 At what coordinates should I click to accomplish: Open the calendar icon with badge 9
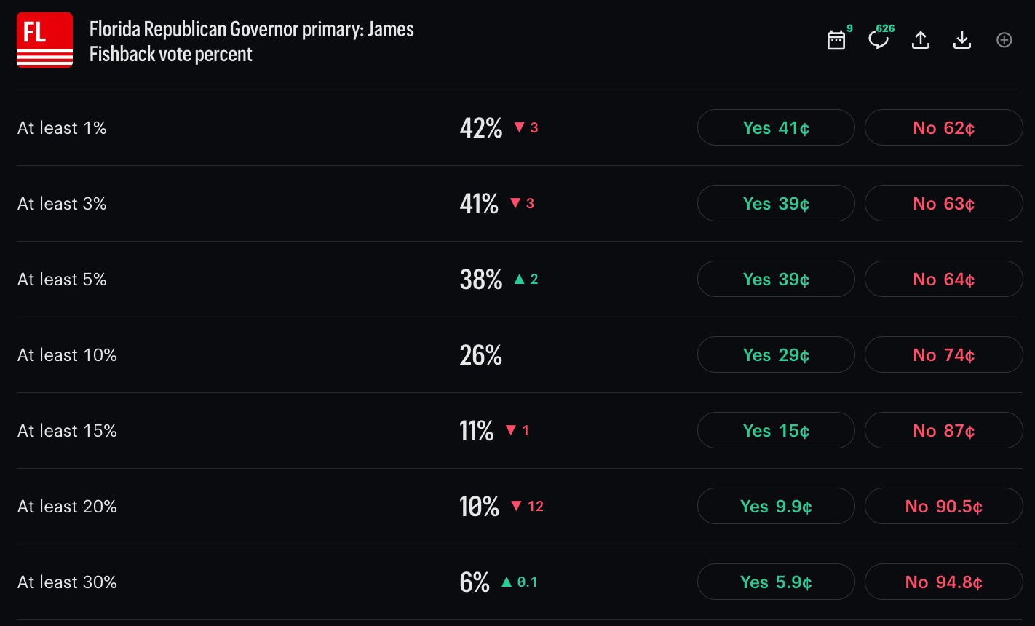(837, 40)
